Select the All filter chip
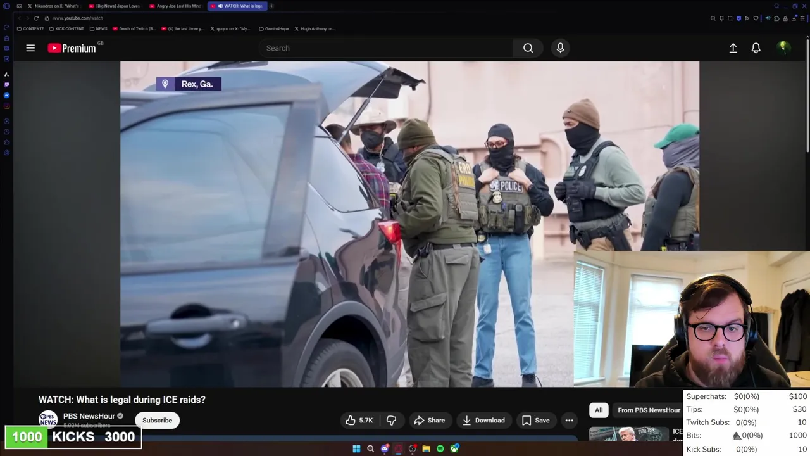Viewport: 810px width, 456px height. 599,410
